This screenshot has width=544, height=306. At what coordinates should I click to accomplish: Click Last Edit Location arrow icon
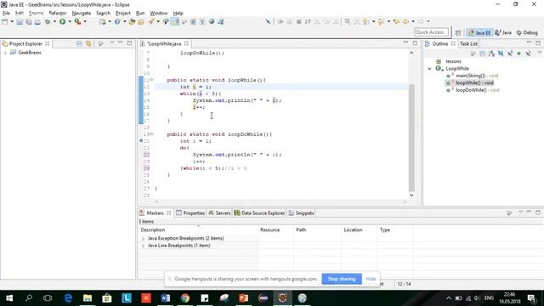tap(396, 21)
